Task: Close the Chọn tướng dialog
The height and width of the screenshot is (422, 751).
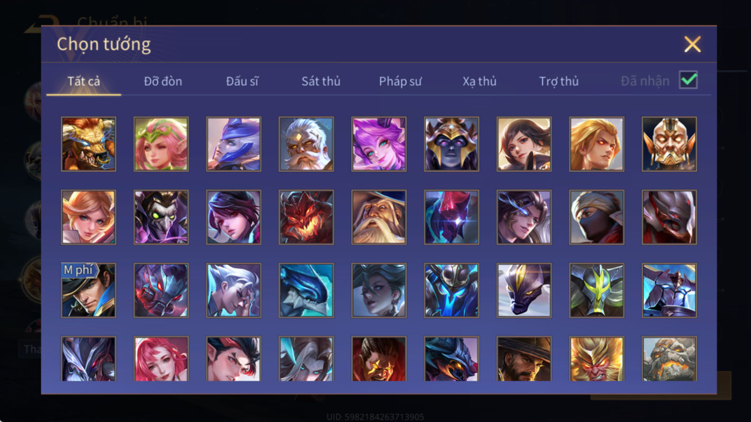Action: [692, 44]
